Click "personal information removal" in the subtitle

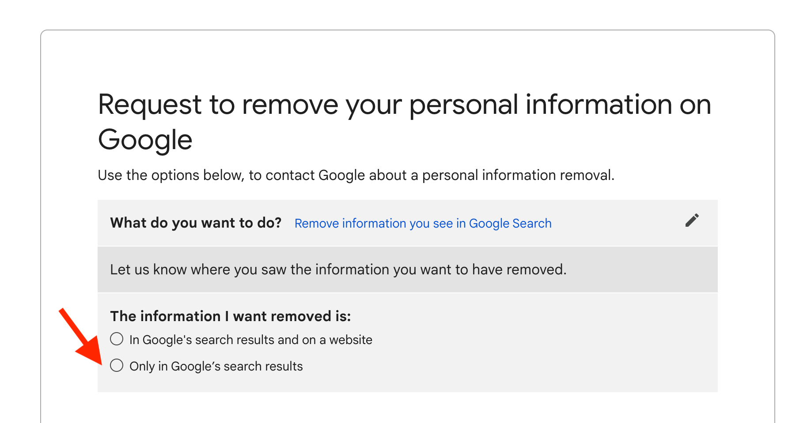coord(518,176)
